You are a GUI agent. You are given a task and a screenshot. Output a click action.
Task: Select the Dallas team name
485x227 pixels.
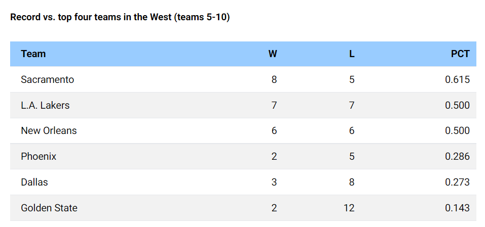coord(34,182)
